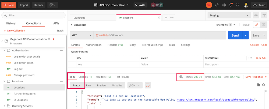The height and width of the screenshot is (109, 269).
Task: Toggle line wrap icon in response
Action: (x=148, y=85)
